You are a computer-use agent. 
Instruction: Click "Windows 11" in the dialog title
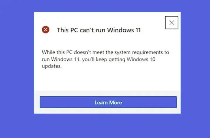(124, 30)
